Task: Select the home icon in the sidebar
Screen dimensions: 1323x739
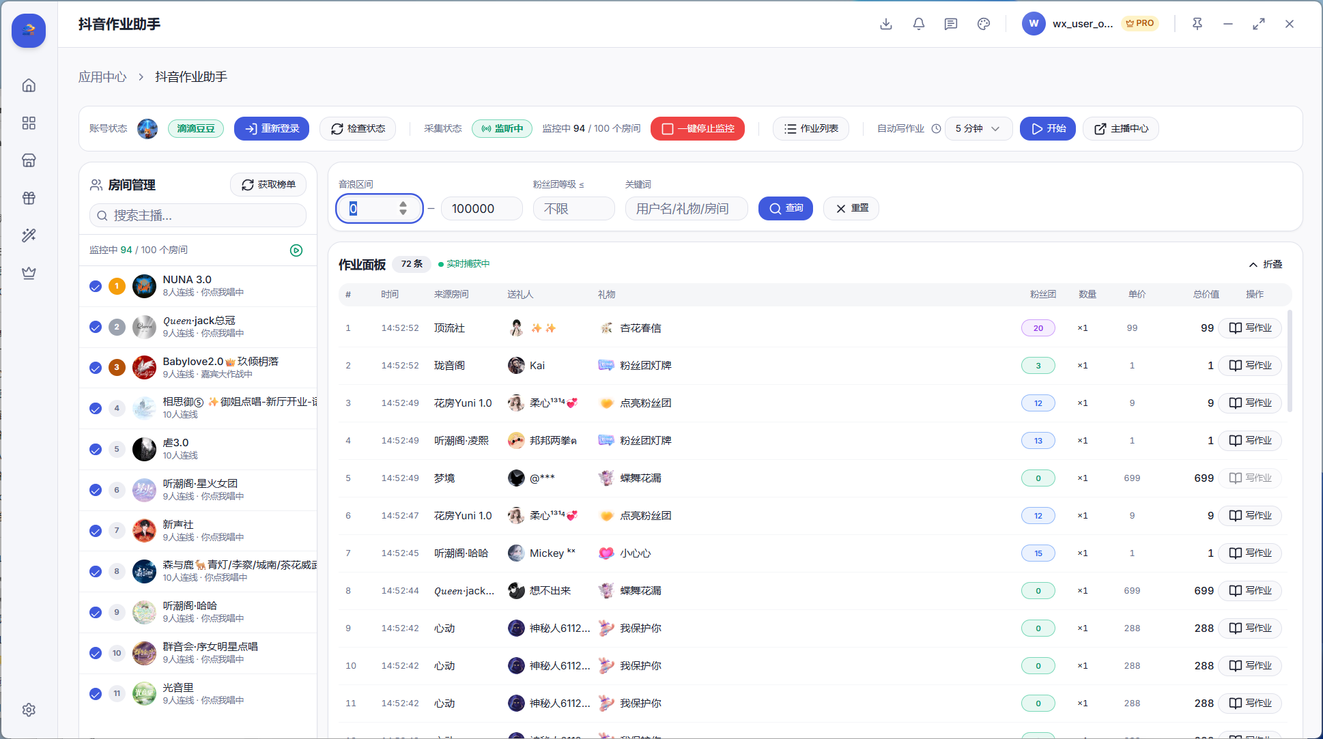Action: pyautogui.click(x=29, y=85)
